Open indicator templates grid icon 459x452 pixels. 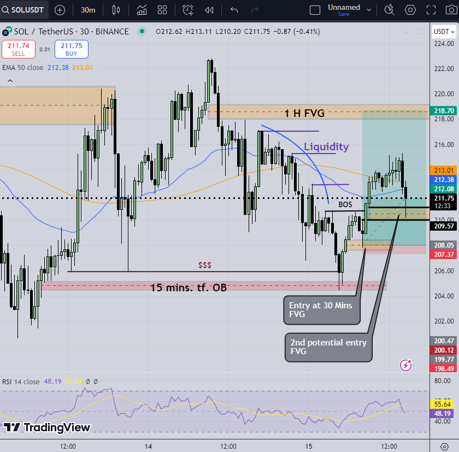click(x=162, y=10)
